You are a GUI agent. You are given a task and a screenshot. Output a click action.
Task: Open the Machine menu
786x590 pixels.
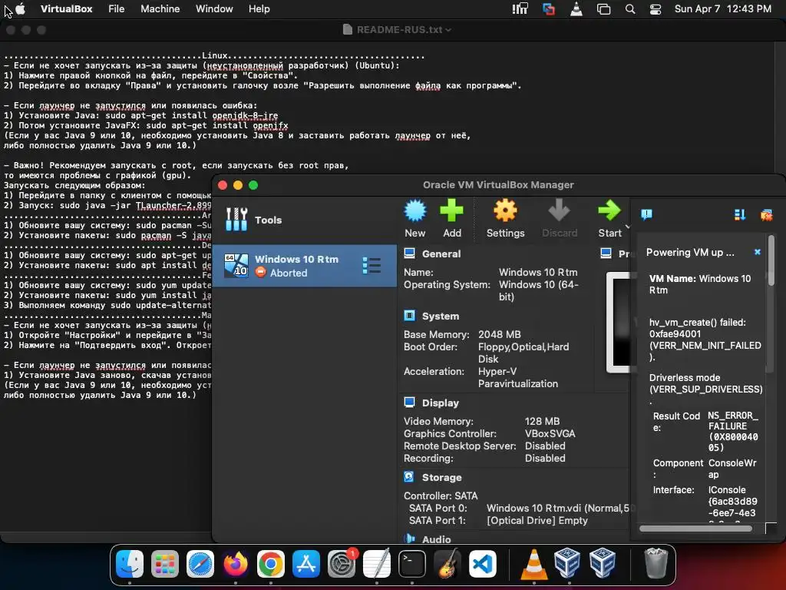[160, 9]
